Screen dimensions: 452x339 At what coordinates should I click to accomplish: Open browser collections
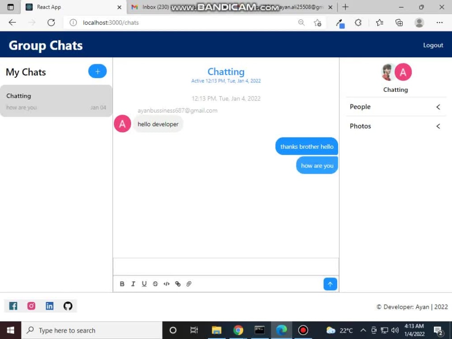point(399,23)
